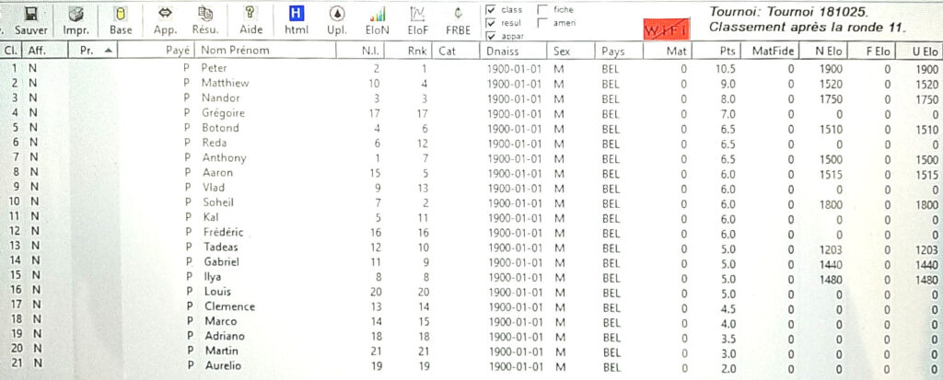Uncheck the class checkbox

tap(491, 9)
